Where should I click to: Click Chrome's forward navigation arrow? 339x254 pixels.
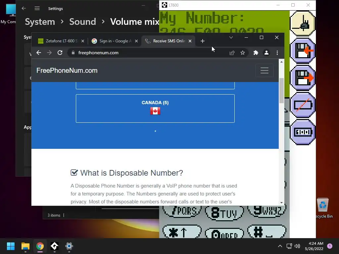pyautogui.click(x=49, y=53)
